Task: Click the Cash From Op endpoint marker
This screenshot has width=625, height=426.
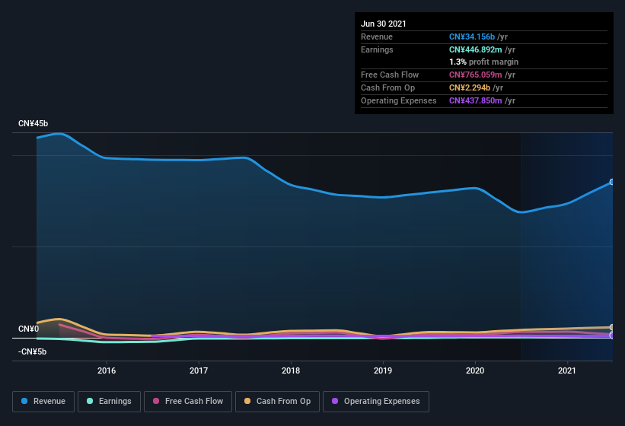Action: click(x=612, y=327)
